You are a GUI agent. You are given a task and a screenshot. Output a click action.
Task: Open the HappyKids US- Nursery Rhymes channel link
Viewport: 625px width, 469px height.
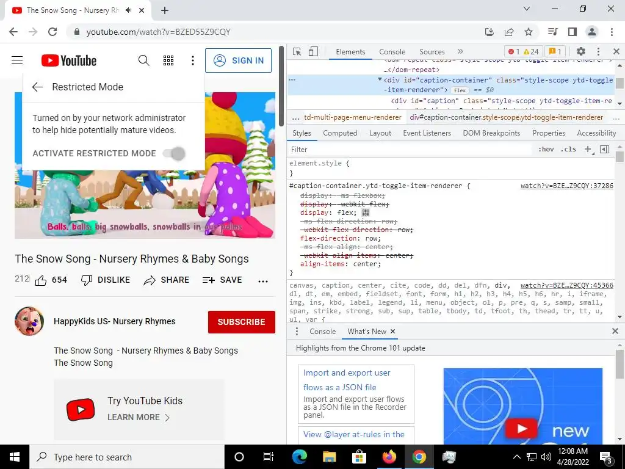[115, 321]
